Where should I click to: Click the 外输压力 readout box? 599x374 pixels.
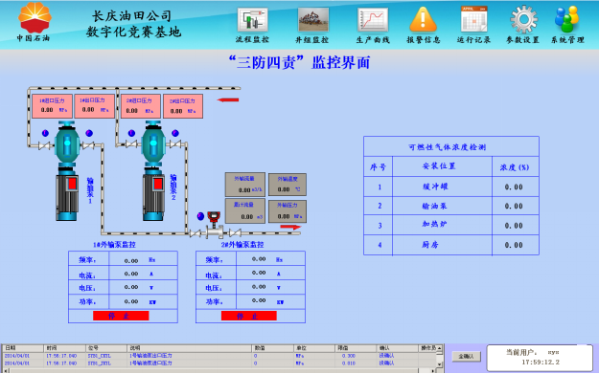click(x=288, y=211)
